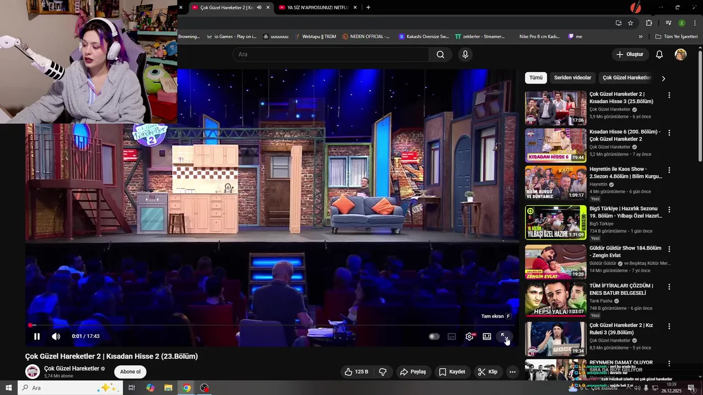Like the video (125 B thumbs up)
This screenshot has width=703, height=395.
point(356,372)
